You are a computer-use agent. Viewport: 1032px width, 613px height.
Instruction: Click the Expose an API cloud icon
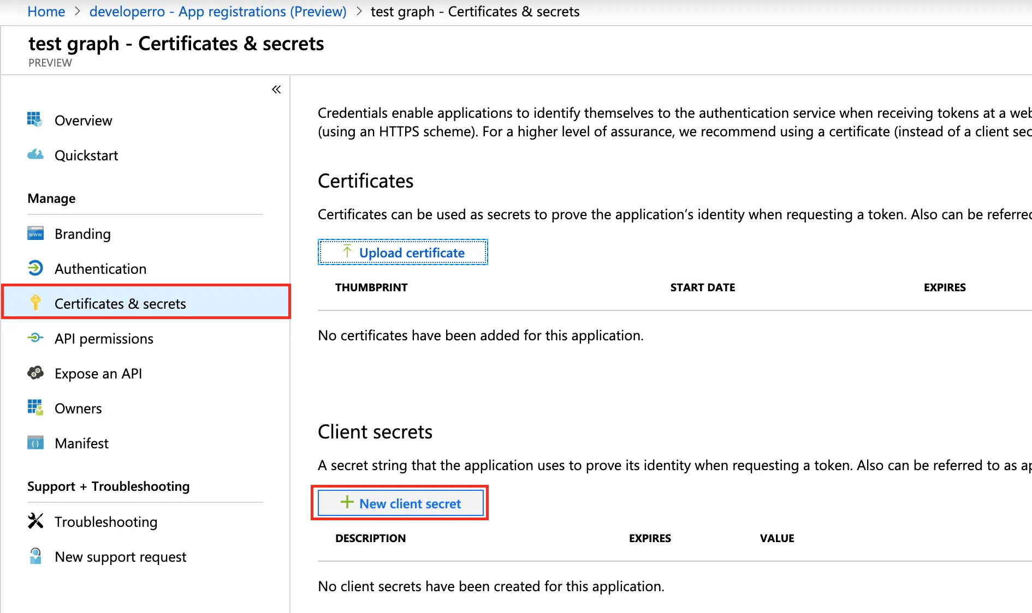click(x=35, y=373)
